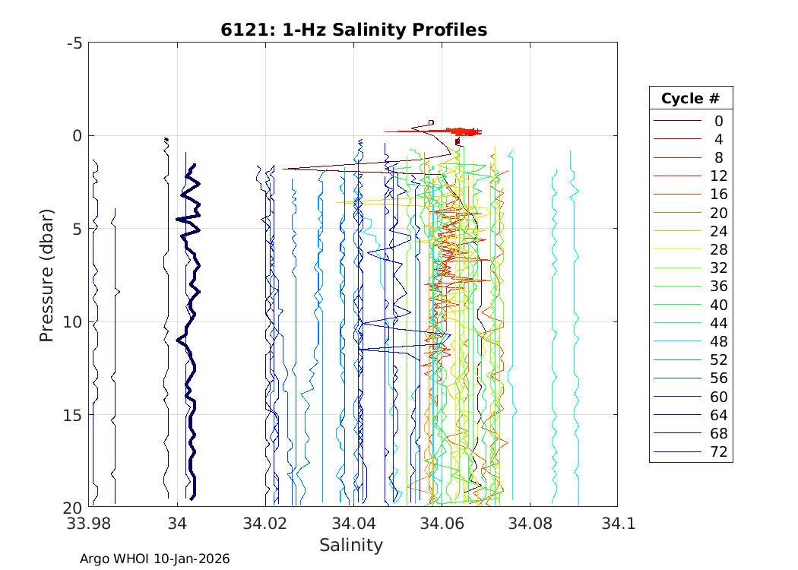Click the 33.98 x-axis tick label

[x=89, y=524]
